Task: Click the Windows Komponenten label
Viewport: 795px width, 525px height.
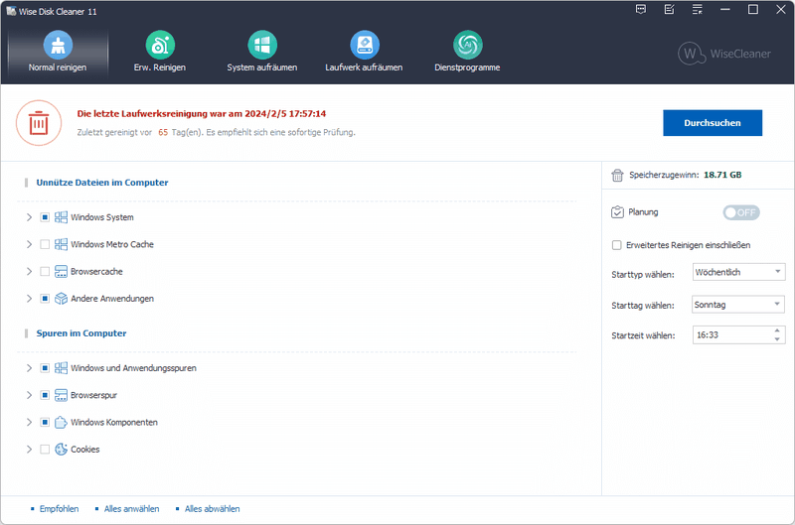Action: coord(114,422)
